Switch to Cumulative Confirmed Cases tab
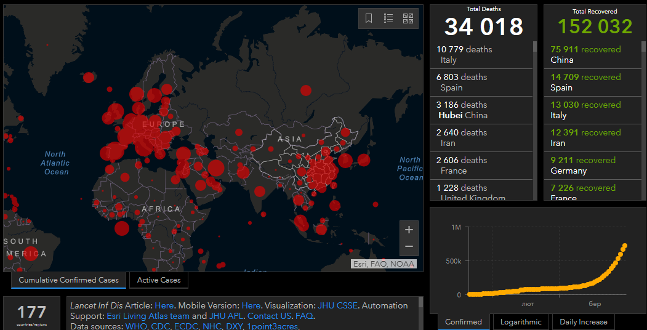 pos(69,280)
